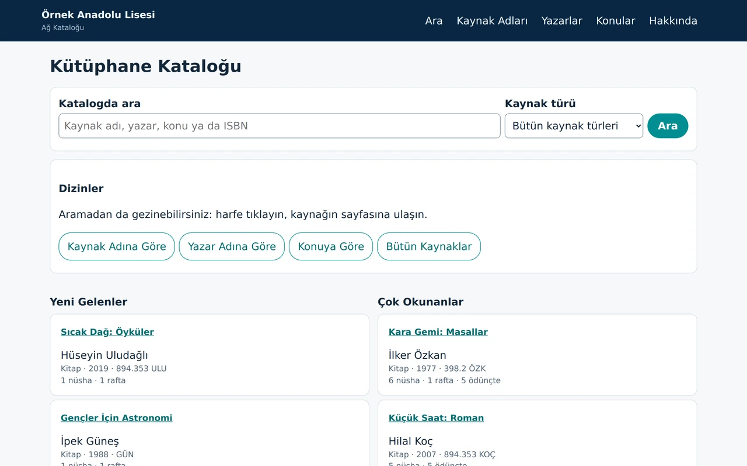Click call number line 'Kitap · 2019 · 894.353 ULU'
Image resolution: width=747 pixels, height=466 pixels.
[114, 369]
